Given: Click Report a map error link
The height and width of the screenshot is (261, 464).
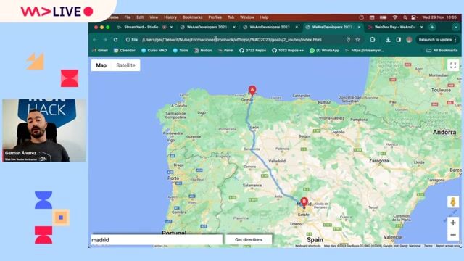Looking at the screenshot, I should click(448, 246).
